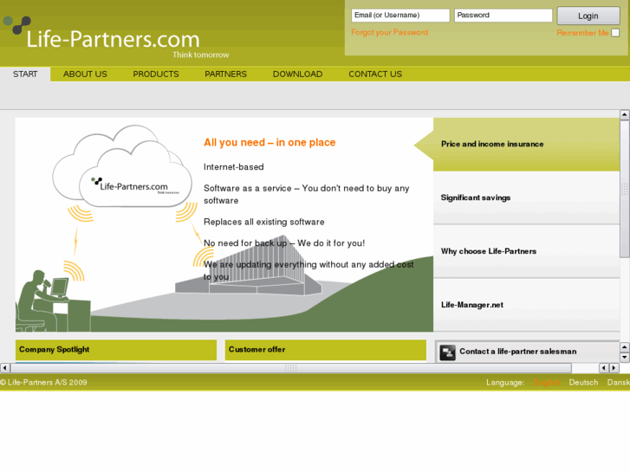
Task: Click the horizontal scrollbar left arrow
Action: [x=5, y=367]
